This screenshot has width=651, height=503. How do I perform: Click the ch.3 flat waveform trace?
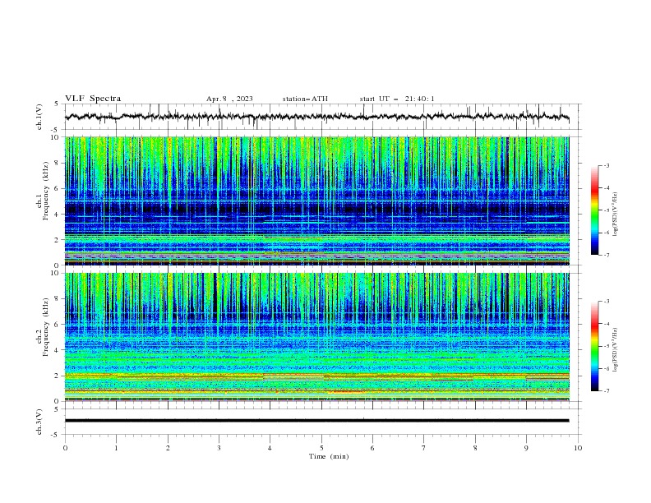(316, 421)
